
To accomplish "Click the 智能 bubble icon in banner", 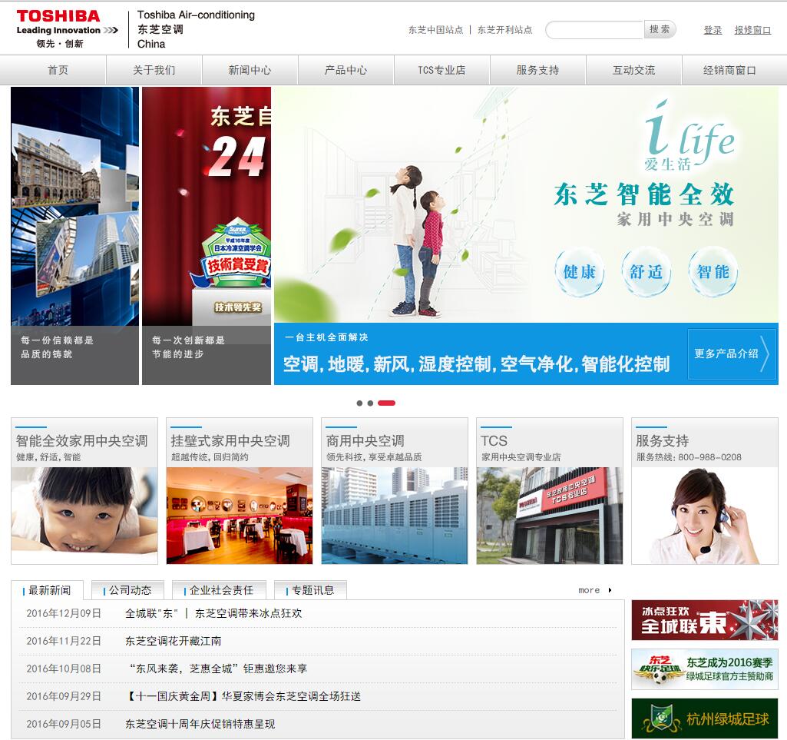I will pyautogui.click(x=713, y=272).
